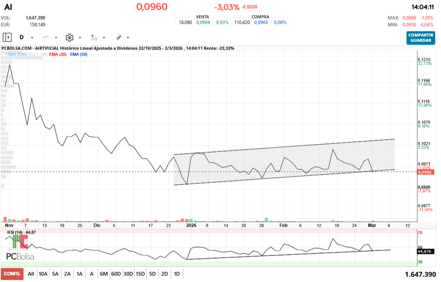
Task: Click the 0,0960 price label on axis
Action: (x=425, y=172)
